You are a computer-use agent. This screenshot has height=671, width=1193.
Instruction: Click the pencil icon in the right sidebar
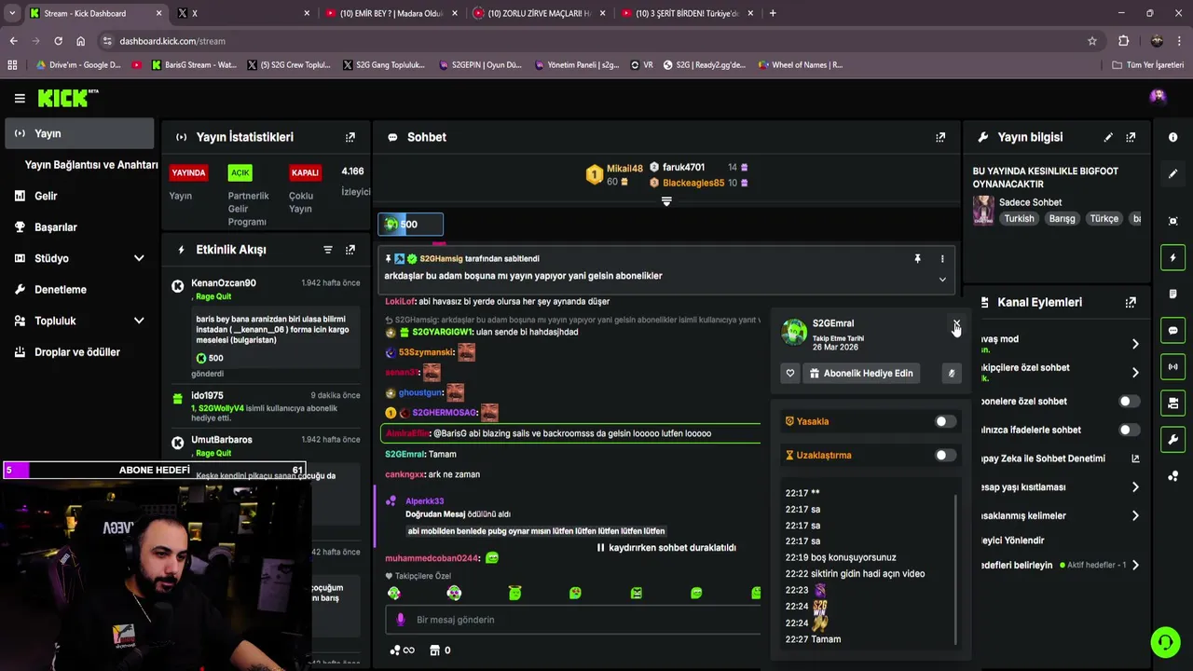pyautogui.click(x=1172, y=173)
